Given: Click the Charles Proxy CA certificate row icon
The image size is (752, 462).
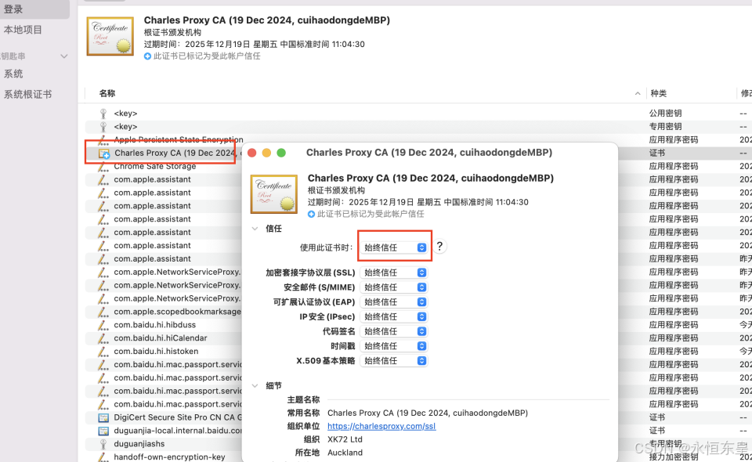Looking at the screenshot, I should [104, 153].
